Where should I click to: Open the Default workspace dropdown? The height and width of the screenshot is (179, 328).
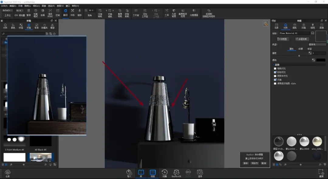[x=8, y=10]
